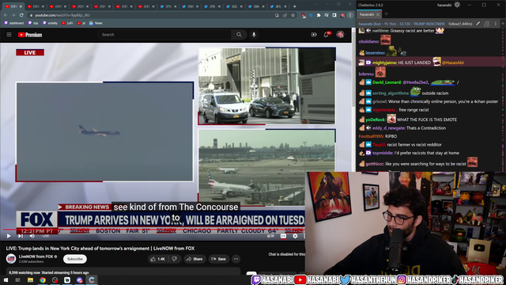Viewport: 506px width, 285px height.
Task: Click the Chrome profile avatar in the toolbar
Action: (342, 15)
